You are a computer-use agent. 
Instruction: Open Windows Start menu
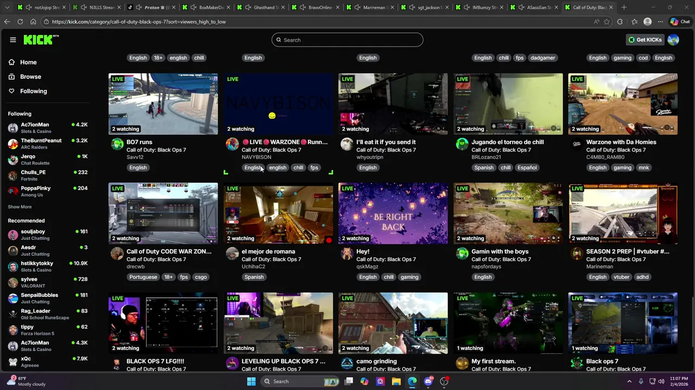(x=251, y=381)
